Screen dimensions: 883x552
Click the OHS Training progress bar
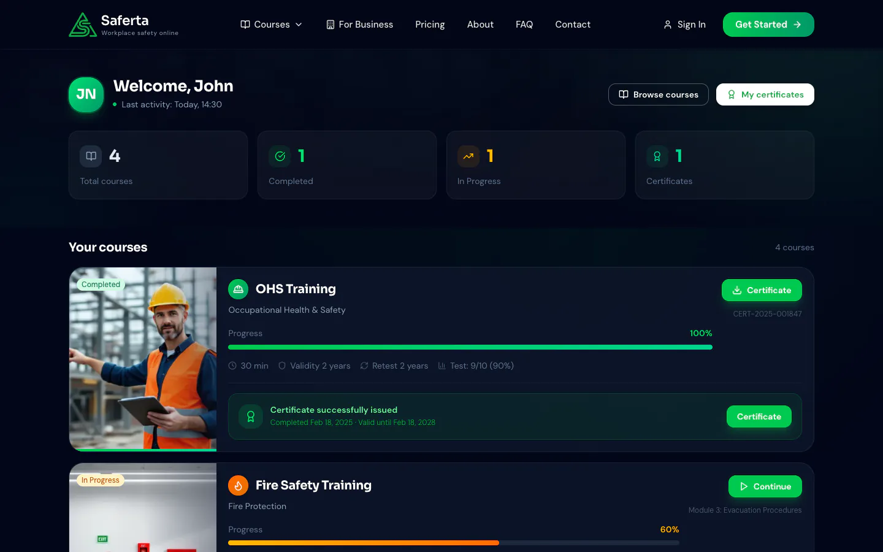pos(470,347)
